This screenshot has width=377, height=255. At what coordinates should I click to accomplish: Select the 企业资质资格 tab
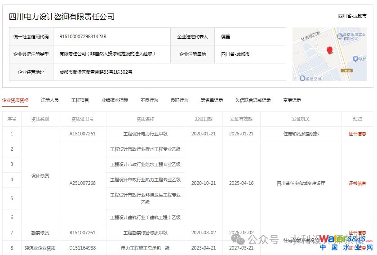click(x=15, y=100)
